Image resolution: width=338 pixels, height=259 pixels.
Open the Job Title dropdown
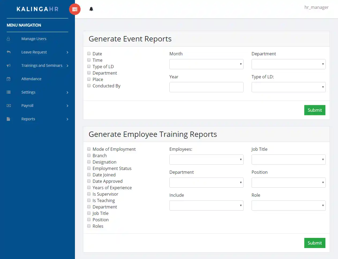[288, 160]
